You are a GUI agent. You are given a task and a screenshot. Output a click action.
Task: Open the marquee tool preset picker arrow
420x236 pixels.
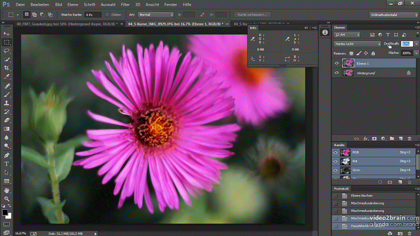click(x=18, y=15)
